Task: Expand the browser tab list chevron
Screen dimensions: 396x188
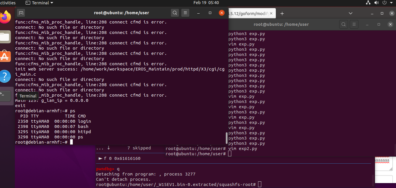Action: [x=351, y=13]
